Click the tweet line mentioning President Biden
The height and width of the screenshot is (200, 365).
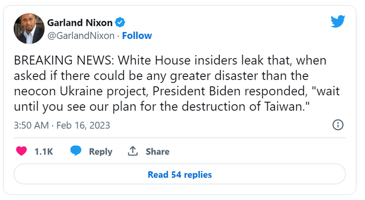(177, 91)
